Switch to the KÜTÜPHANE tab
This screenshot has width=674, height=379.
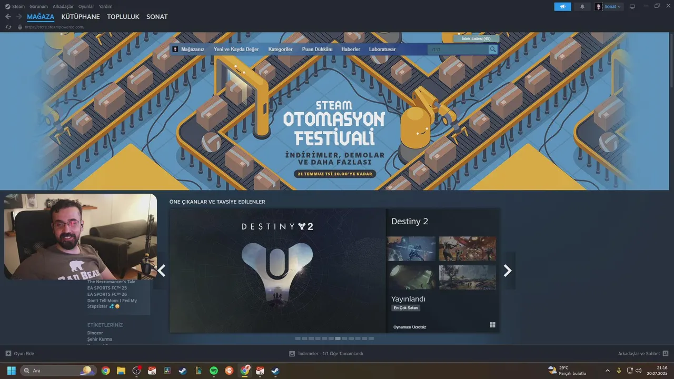click(81, 17)
